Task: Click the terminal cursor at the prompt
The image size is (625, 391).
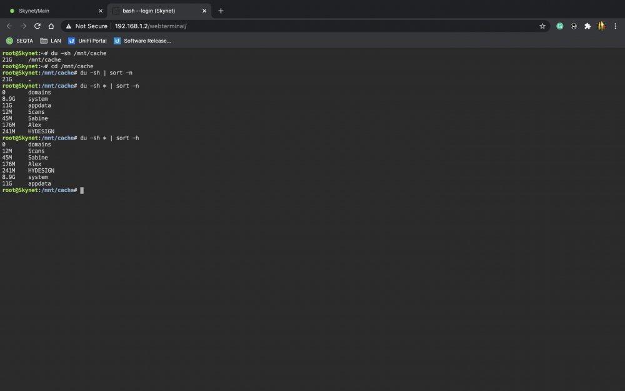Action: [x=82, y=190]
